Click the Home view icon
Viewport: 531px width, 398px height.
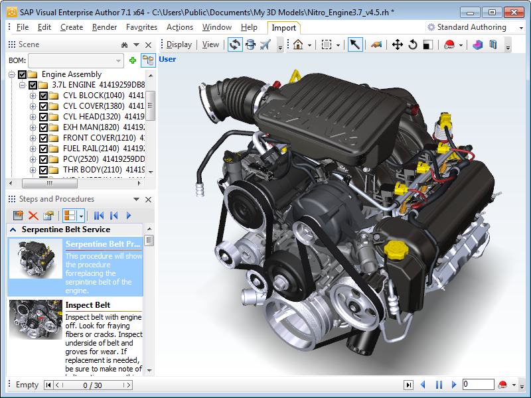pyautogui.click(x=299, y=44)
